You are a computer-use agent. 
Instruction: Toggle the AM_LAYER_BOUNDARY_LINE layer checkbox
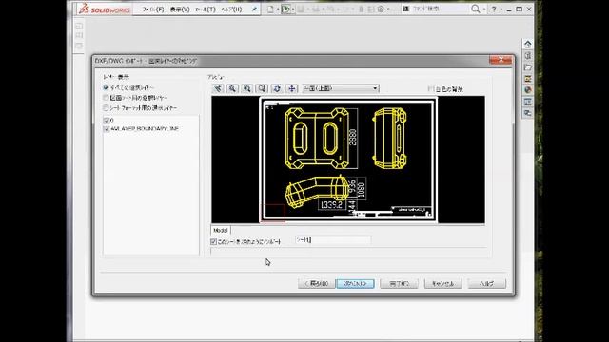point(107,129)
